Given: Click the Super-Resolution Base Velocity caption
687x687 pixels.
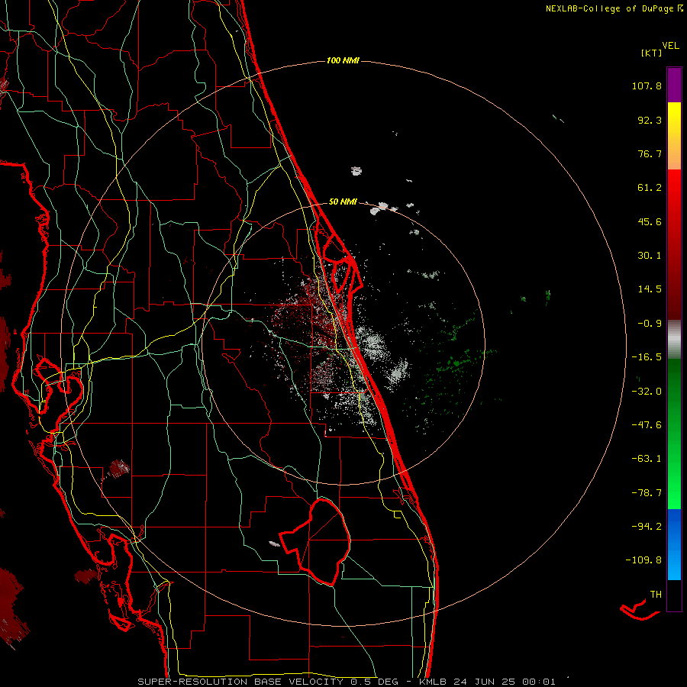Looking at the screenshot, I should pyautogui.click(x=346, y=682).
